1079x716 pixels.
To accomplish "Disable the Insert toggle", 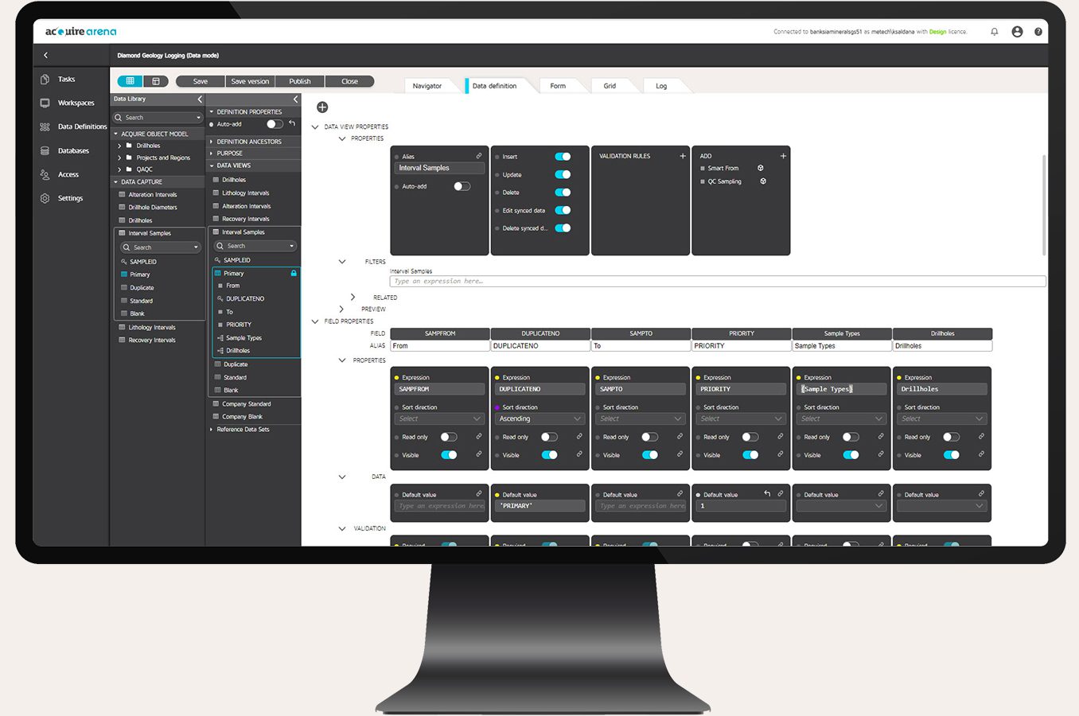I will 563,157.
